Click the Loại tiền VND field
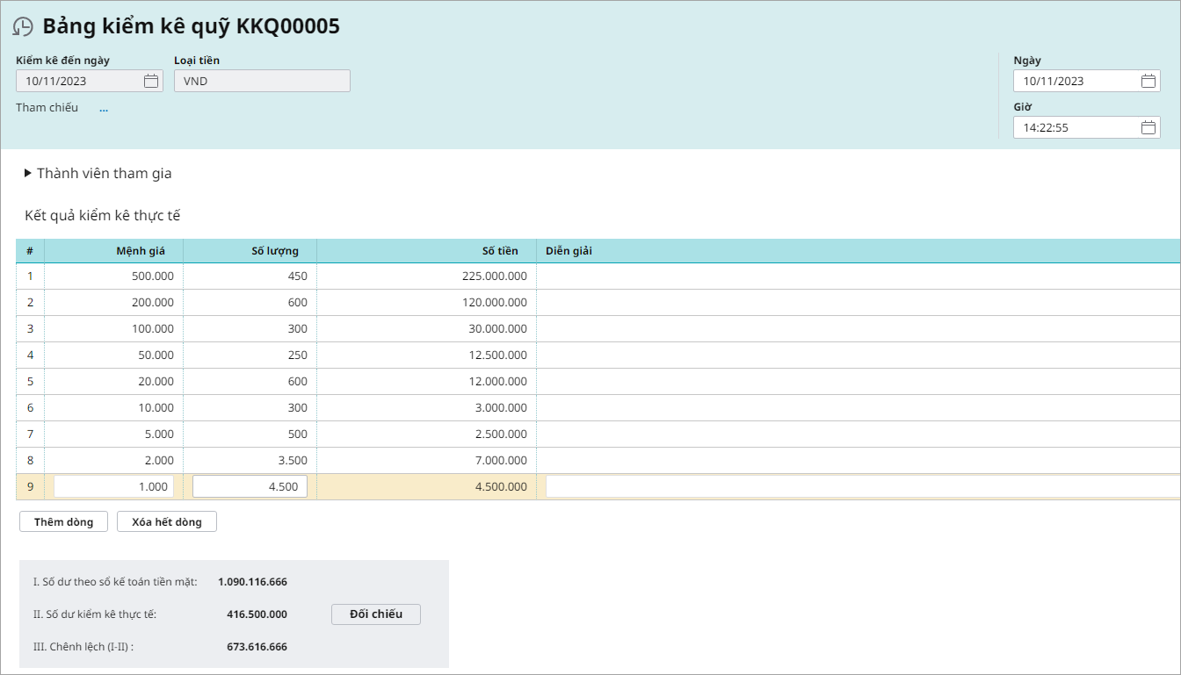1181x675 pixels. 262,81
